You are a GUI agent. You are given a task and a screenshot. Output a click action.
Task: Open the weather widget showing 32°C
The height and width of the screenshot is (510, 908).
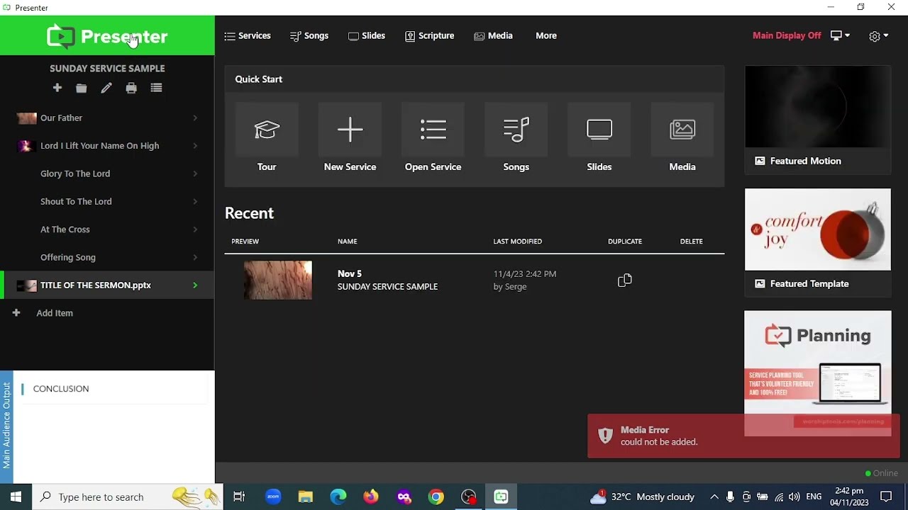642,497
